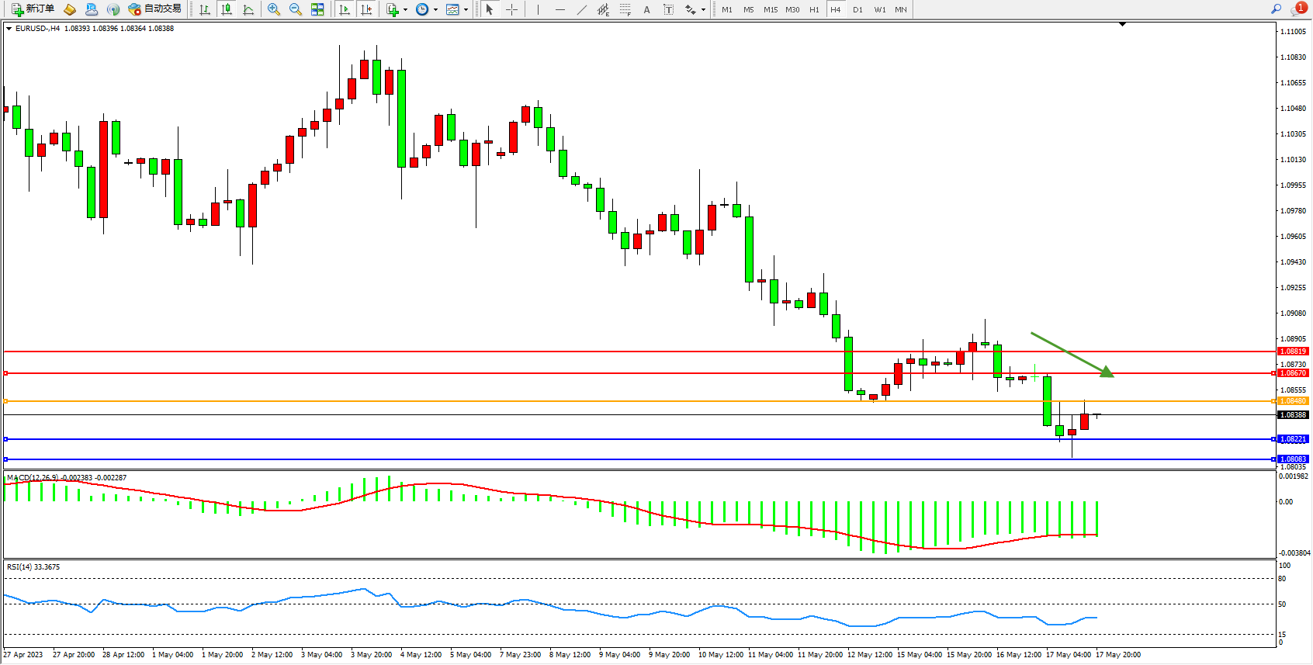
Task: Enable chart auto scroll
Action: tap(345, 9)
